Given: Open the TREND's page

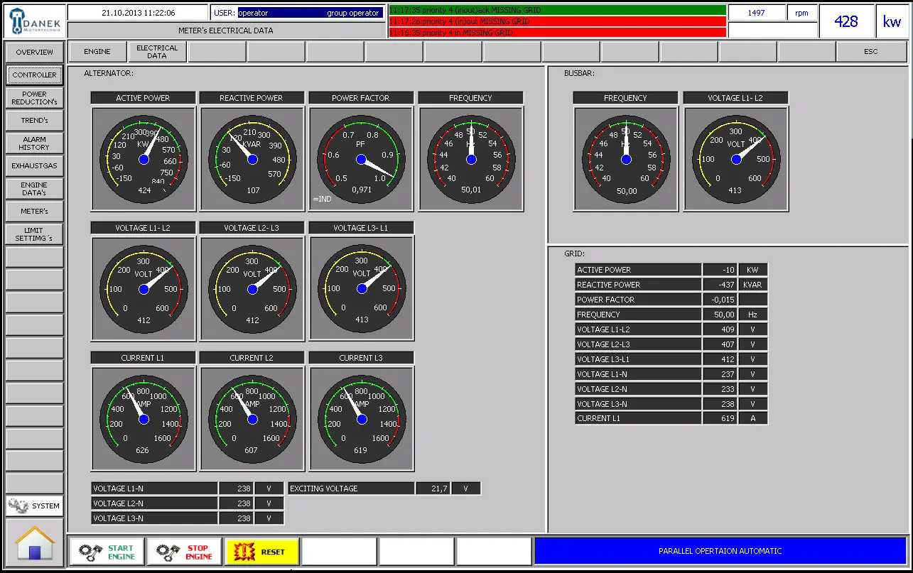Looking at the screenshot, I should [x=34, y=120].
